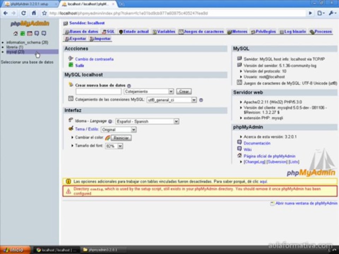The height and width of the screenshot is (254, 339).
Task: Open the SQL tab
Action: click(x=108, y=31)
